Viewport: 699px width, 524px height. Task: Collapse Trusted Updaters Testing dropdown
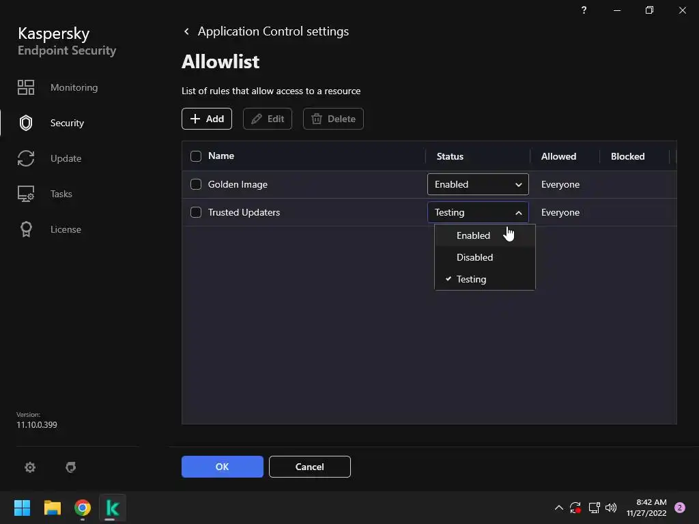[478, 212]
